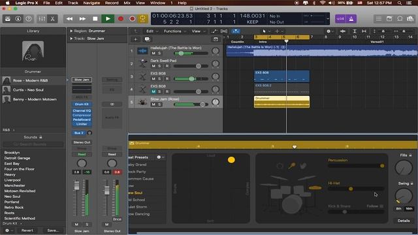Screen dimensions: 418x235
Task: Record-enable the EXS 808 track 3
Action: pyautogui.click(x=167, y=79)
